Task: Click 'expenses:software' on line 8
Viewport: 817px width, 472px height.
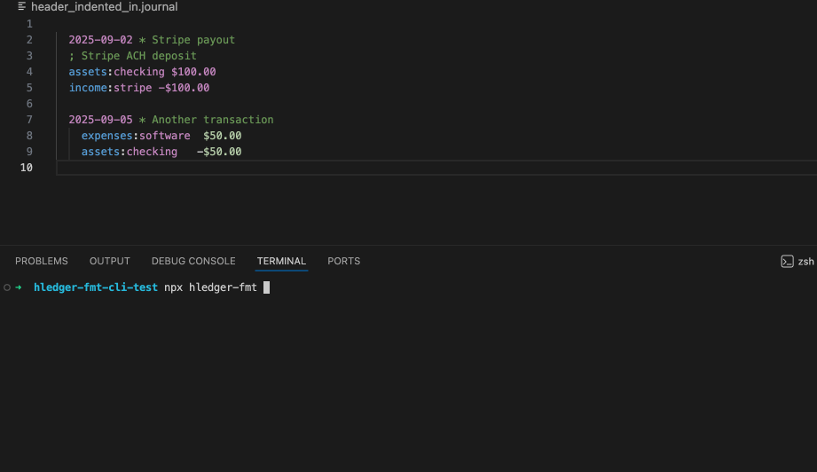Action: coord(136,136)
